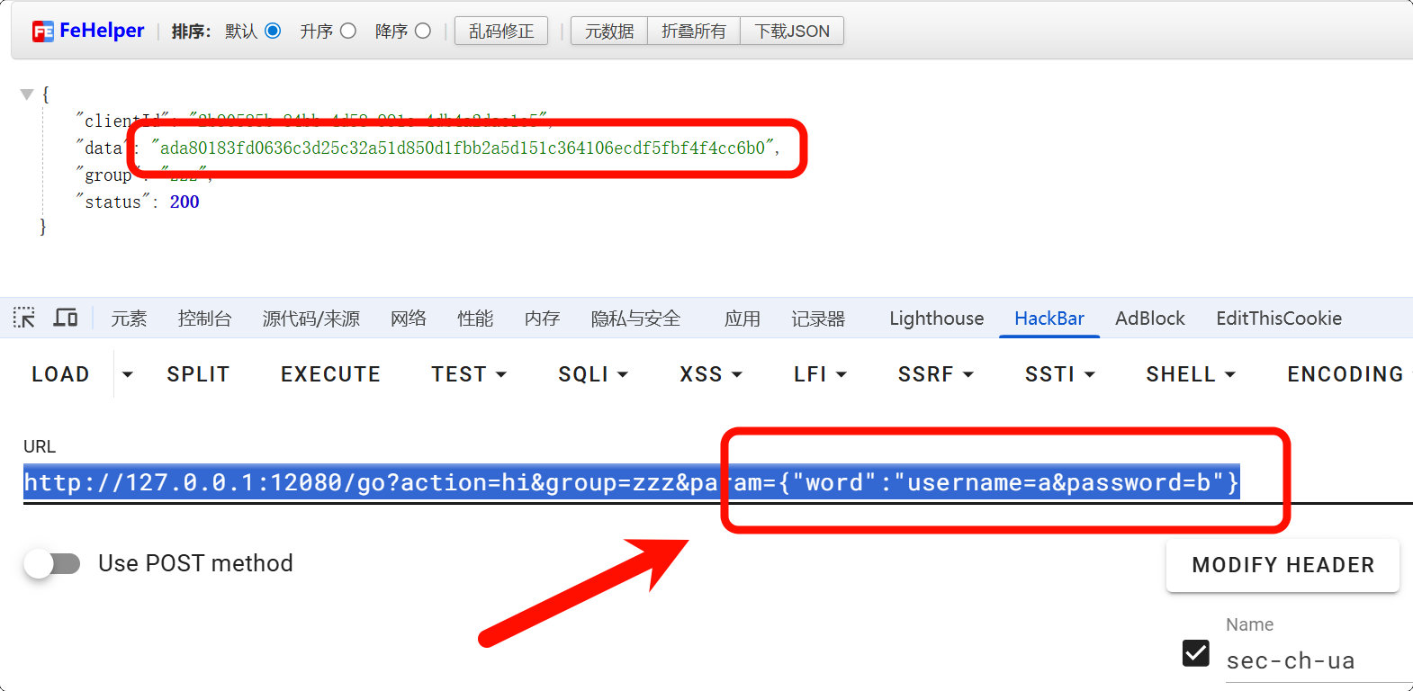Select the 升序 sort radio button
Screen dimensions: 1413x691
pos(348,31)
